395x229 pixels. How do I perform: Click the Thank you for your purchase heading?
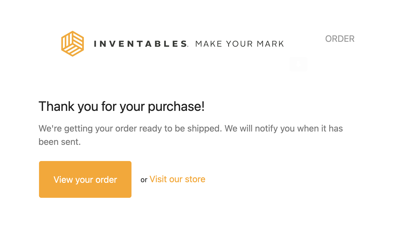pyautogui.click(x=121, y=106)
